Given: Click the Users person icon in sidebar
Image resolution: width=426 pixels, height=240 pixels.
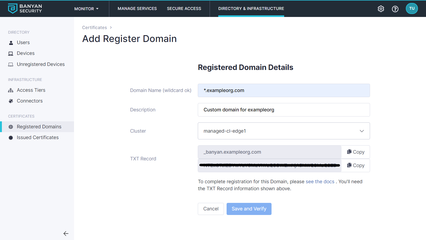Looking at the screenshot, I should click(x=11, y=43).
